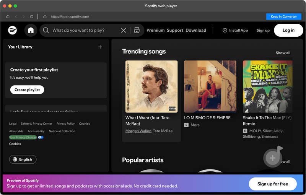
Task: Click the Create your first playlist text
Action: [x=34, y=70]
